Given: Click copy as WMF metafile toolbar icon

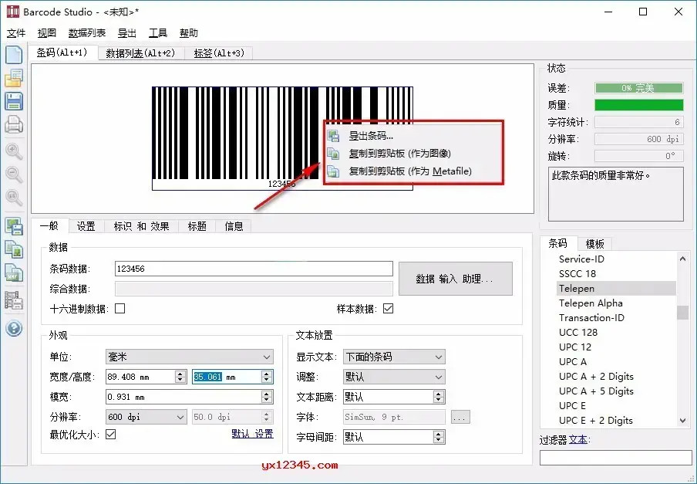Looking at the screenshot, I should point(14,272).
